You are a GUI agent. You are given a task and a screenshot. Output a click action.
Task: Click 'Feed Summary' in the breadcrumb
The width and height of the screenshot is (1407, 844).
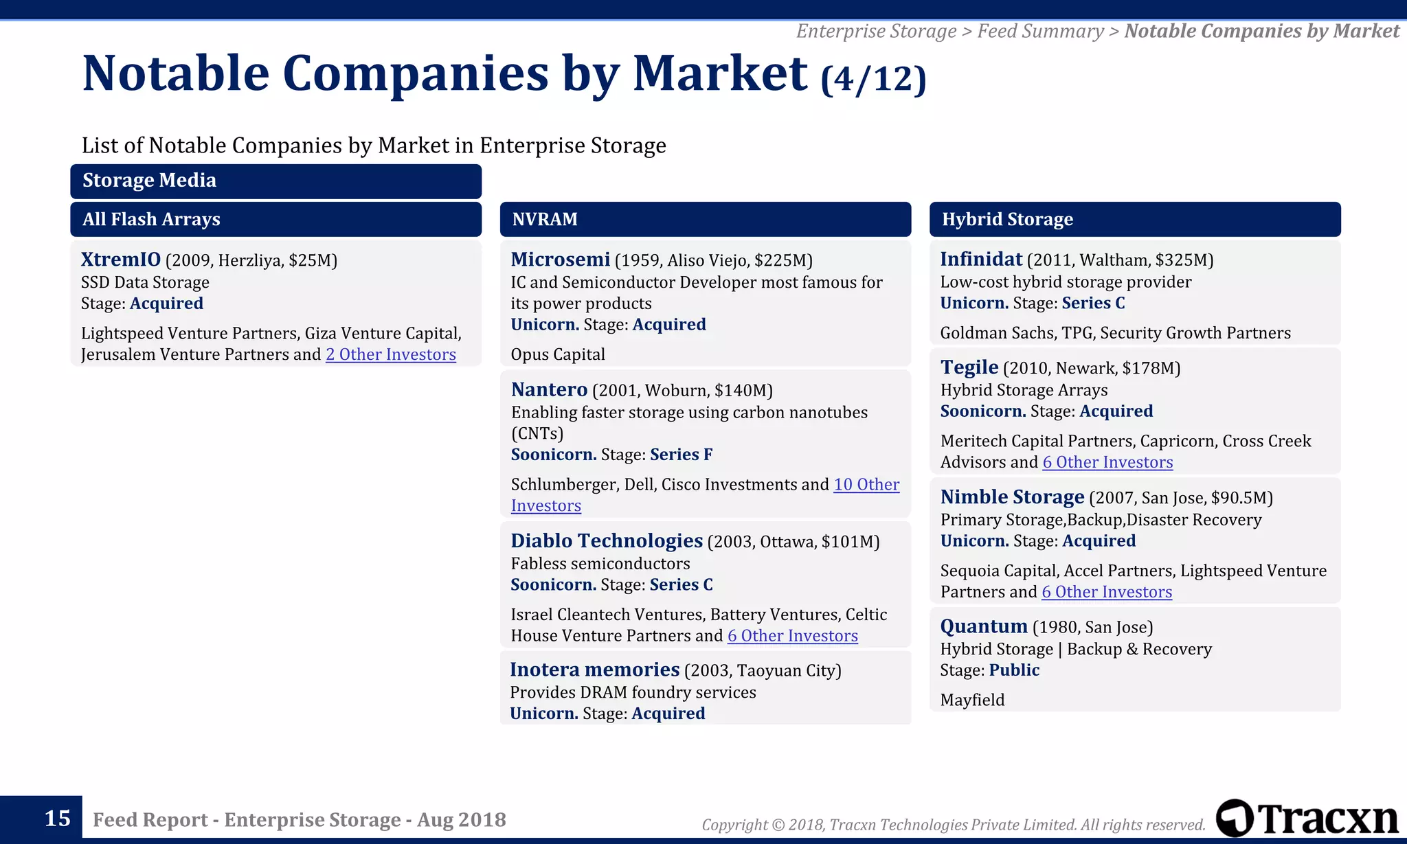[x=1040, y=32]
